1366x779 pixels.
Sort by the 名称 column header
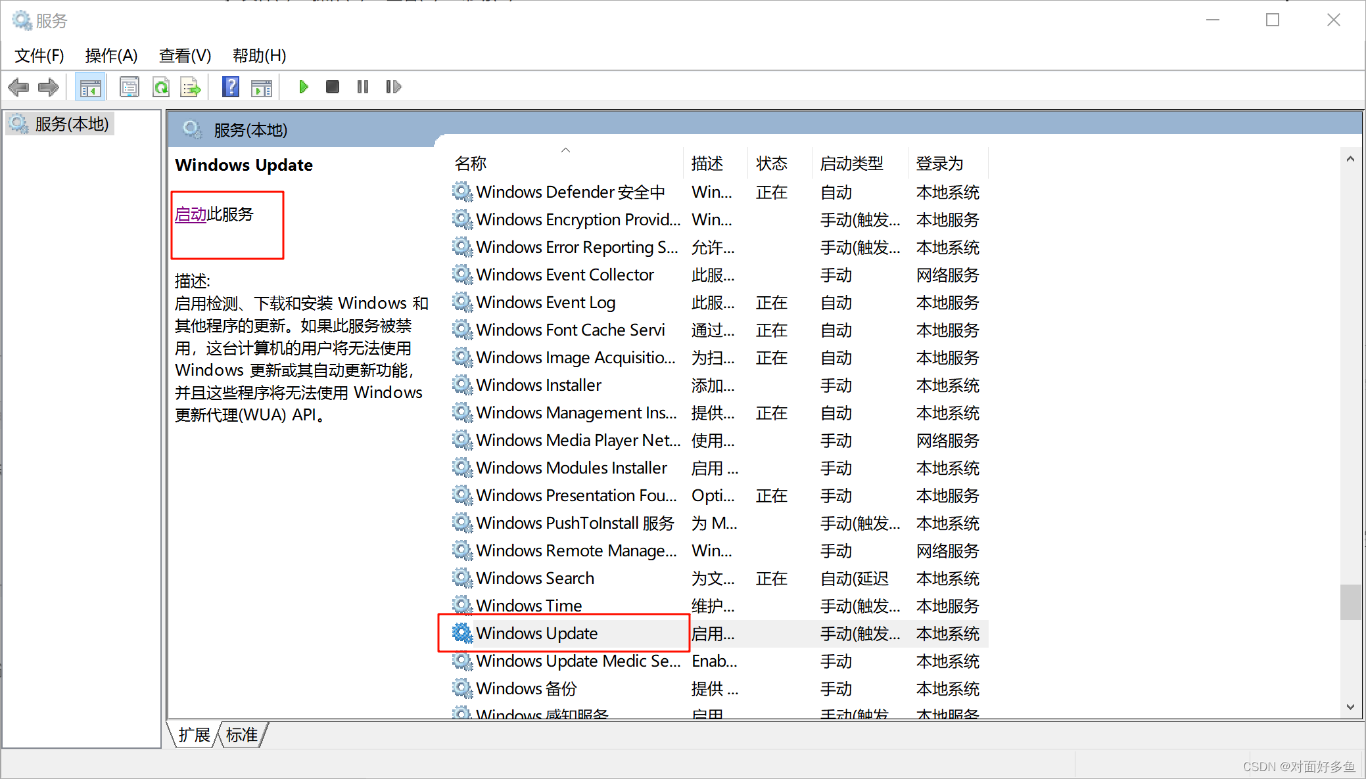coord(471,163)
